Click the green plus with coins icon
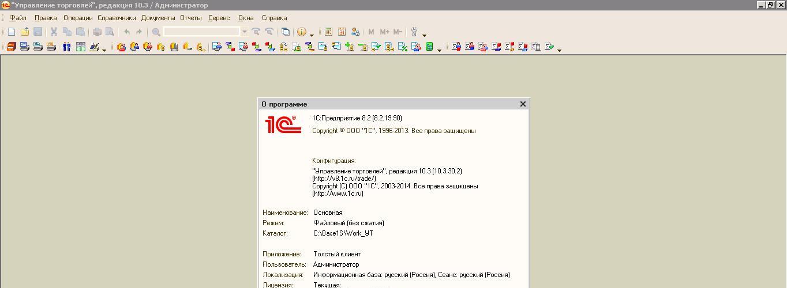 click(x=349, y=47)
